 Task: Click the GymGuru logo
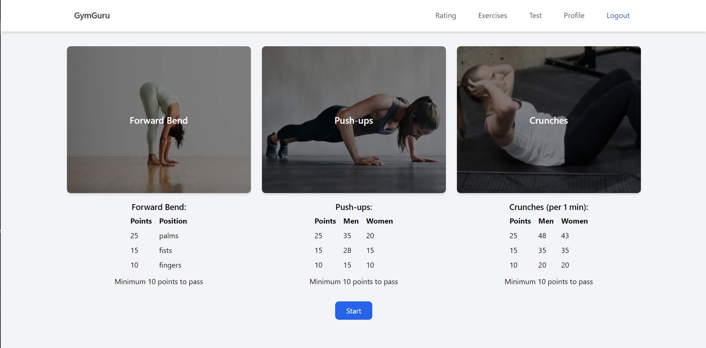coord(92,16)
